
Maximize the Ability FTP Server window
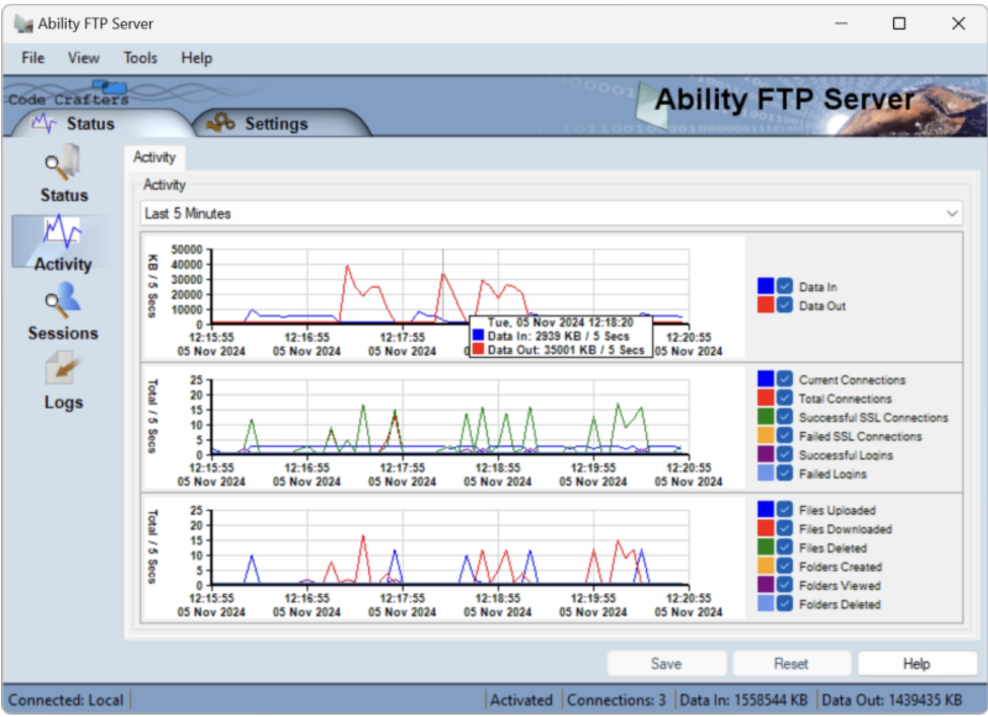coord(899,23)
